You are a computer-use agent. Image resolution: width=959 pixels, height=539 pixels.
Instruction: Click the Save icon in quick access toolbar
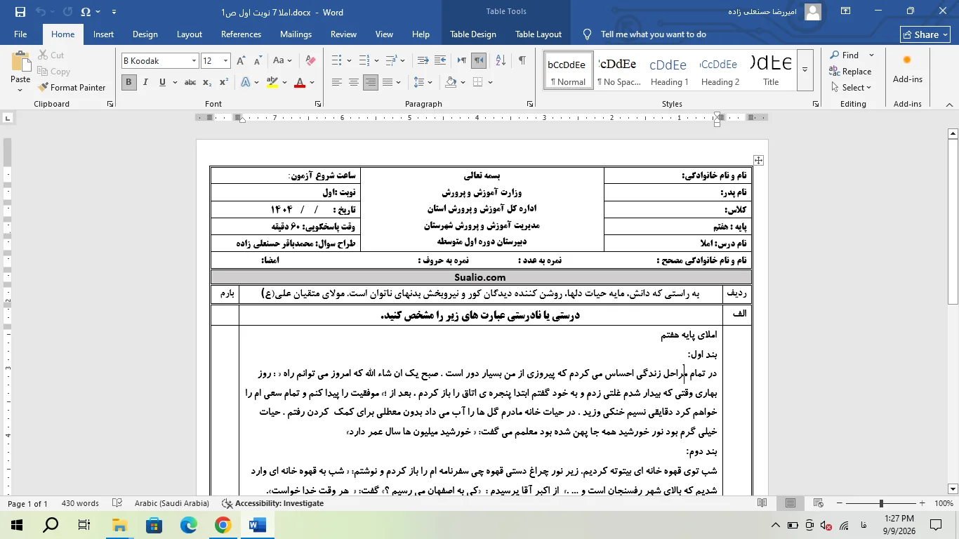[x=20, y=11]
